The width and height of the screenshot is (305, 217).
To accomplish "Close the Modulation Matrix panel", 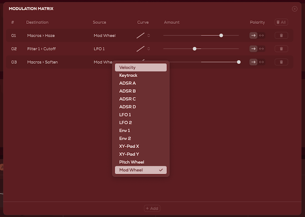I will pos(295,9).
